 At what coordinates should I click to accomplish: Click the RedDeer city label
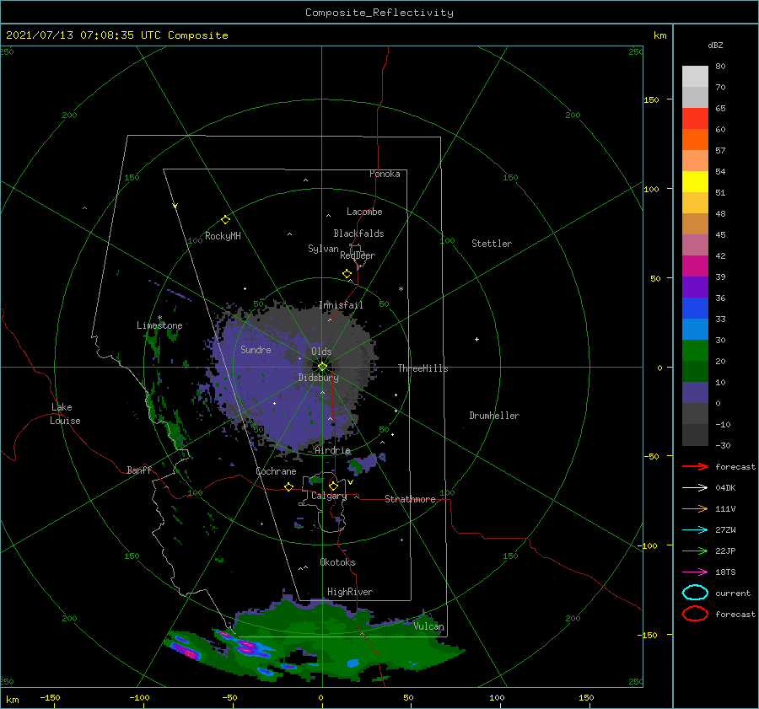point(358,255)
